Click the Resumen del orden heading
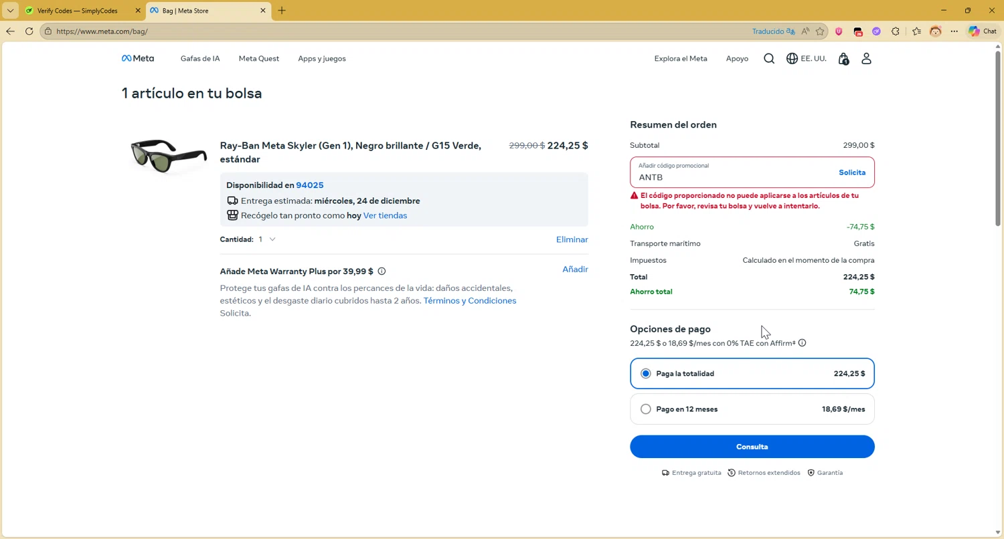This screenshot has width=1004, height=539. [673, 125]
